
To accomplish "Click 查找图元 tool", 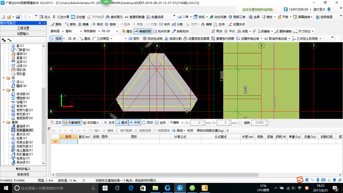I will pyautogui.click(x=114, y=17).
